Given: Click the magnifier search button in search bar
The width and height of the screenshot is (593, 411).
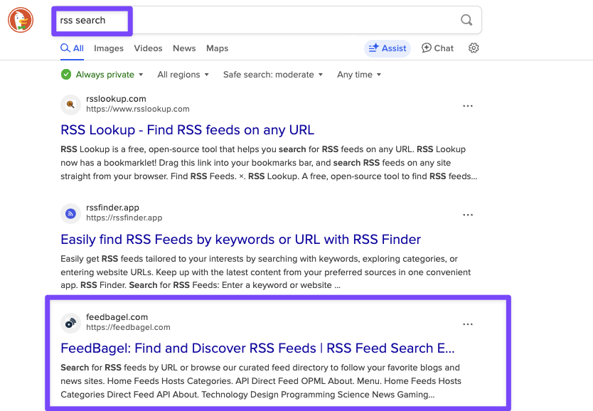Looking at the screenshot, I should [x=466, y=20].
